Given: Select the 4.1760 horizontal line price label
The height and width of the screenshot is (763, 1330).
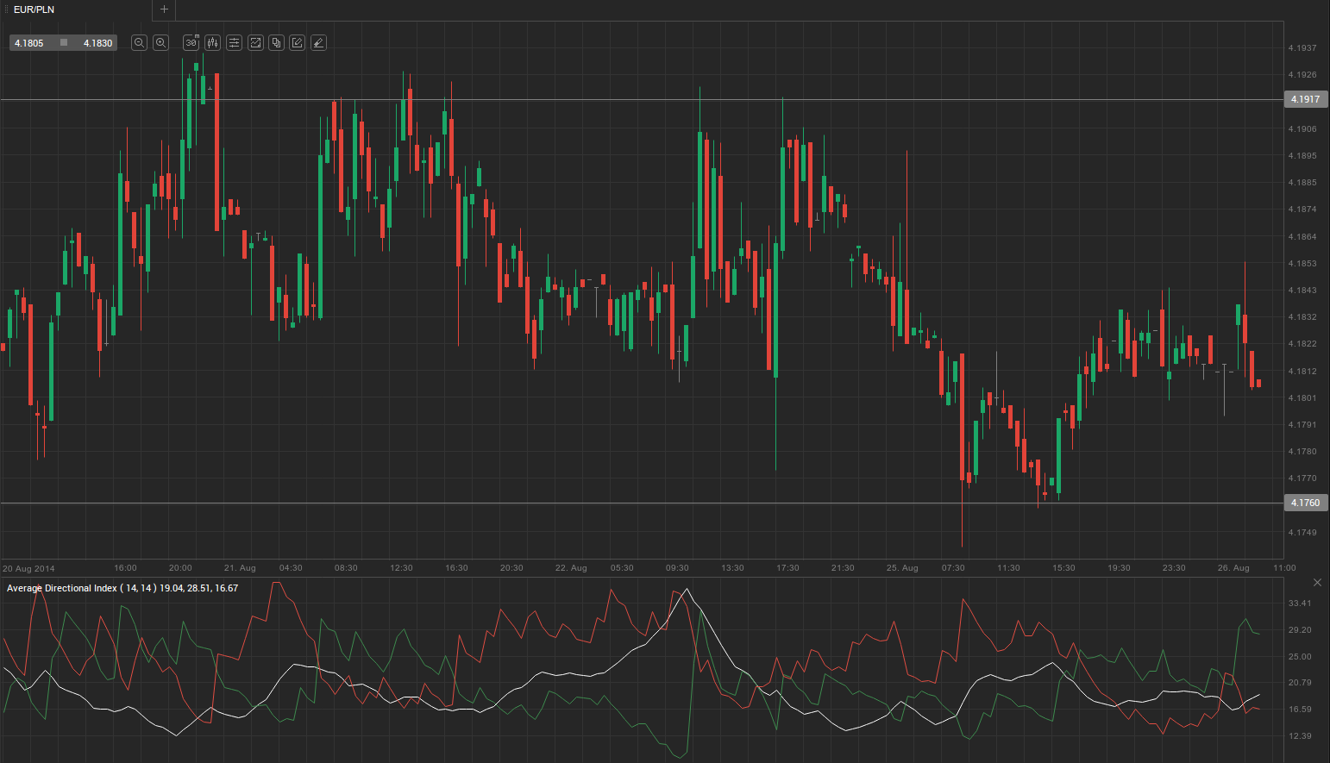Looking at the screenshot, I should [x=1304, y=503].
